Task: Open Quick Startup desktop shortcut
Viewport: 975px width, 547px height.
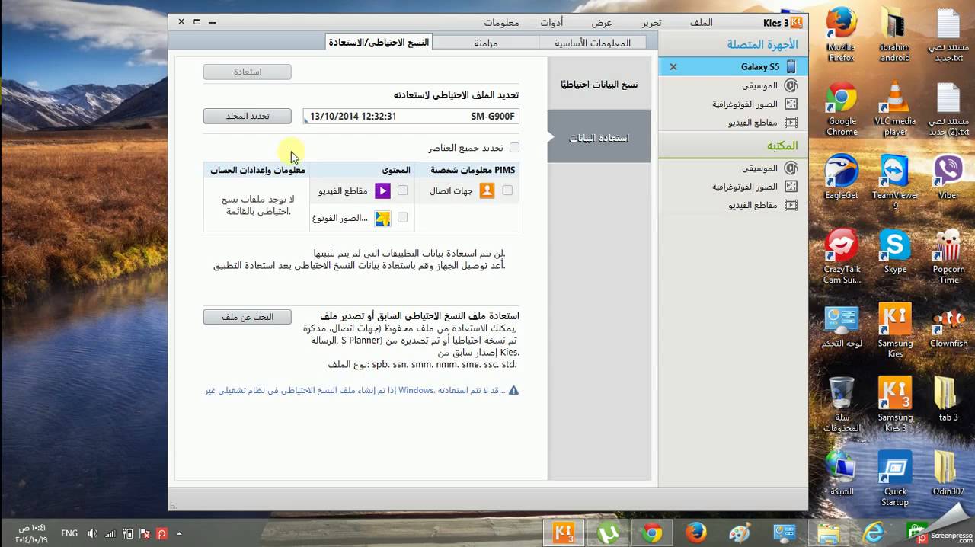Action: 895,479
